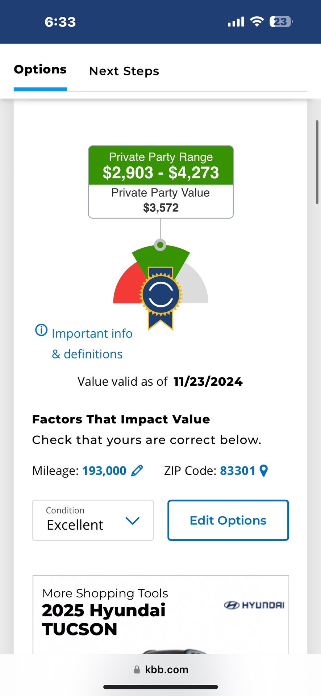Screen dimensions: 321x696
Task: Select the Options tab
Action: coord(40,70)
